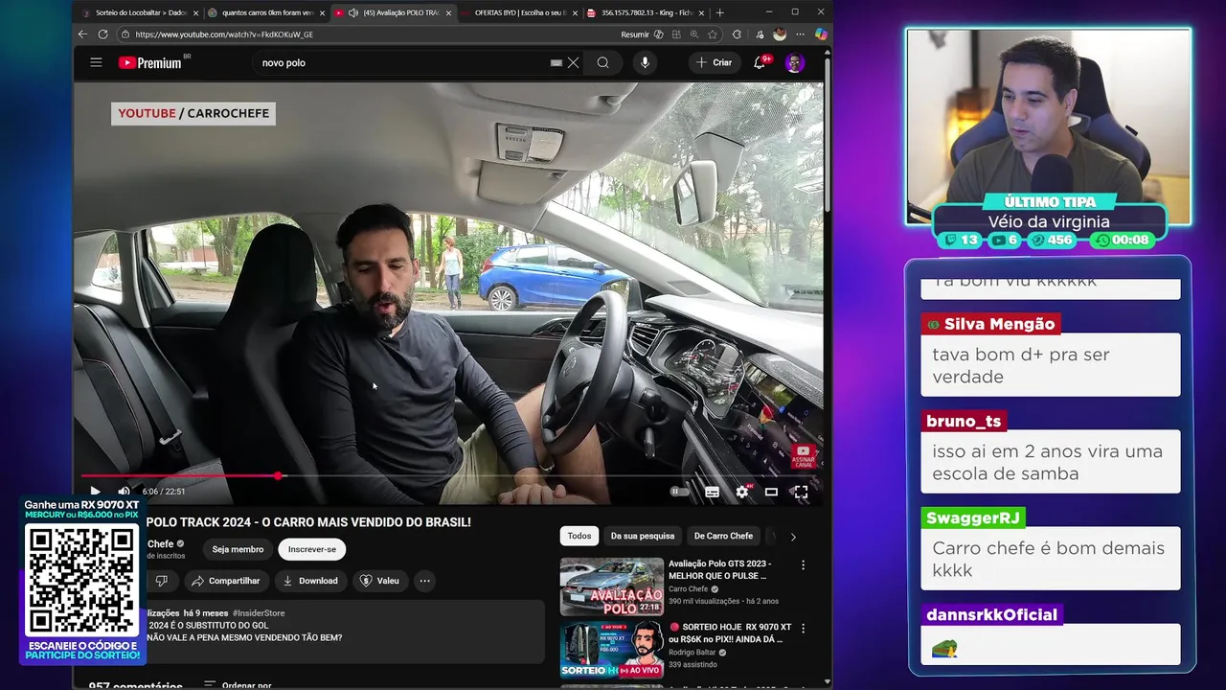This screenshot has height=690, width=1226.
Task: Enter full screen mode
Action: (x=801, y=492)
